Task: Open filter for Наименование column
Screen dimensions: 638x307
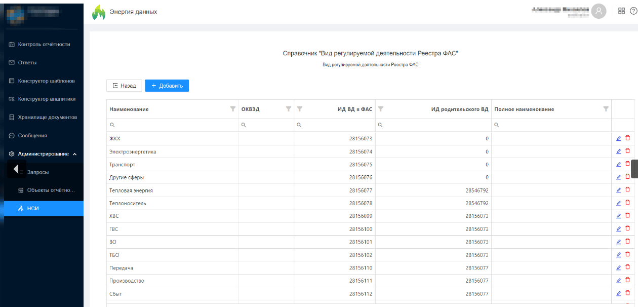Action: coord(233,109)
